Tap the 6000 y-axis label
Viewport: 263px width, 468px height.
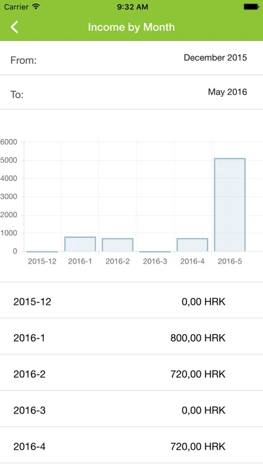(9, 142)
